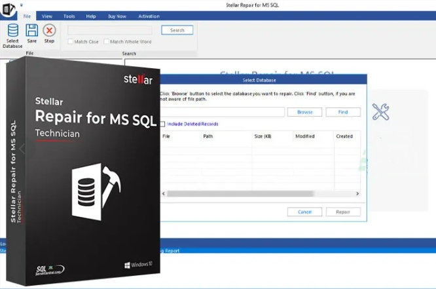Open the Tools ribbon tab
This screenshot has width=436, height=289.
pyautogui.click(x=69, y=16)
